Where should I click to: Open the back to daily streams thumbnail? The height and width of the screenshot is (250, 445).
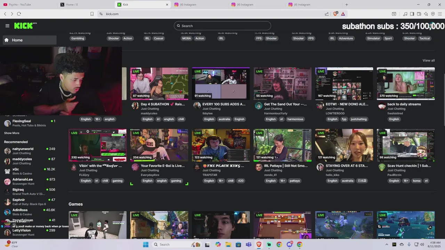coord(406,84)
